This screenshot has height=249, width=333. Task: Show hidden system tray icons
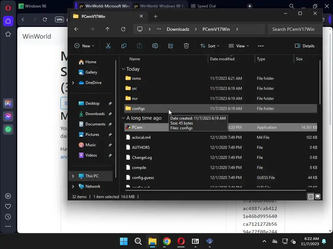264,241
